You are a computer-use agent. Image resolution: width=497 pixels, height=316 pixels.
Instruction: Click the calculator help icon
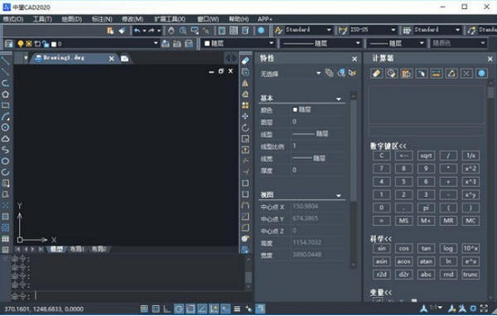481,74
